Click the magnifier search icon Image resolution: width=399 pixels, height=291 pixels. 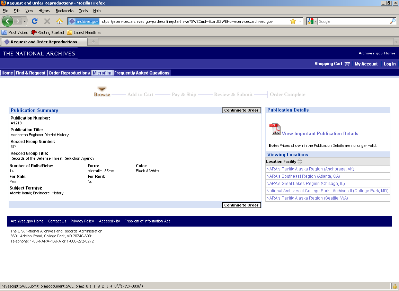pyautogui.click(x=393, y=21)
